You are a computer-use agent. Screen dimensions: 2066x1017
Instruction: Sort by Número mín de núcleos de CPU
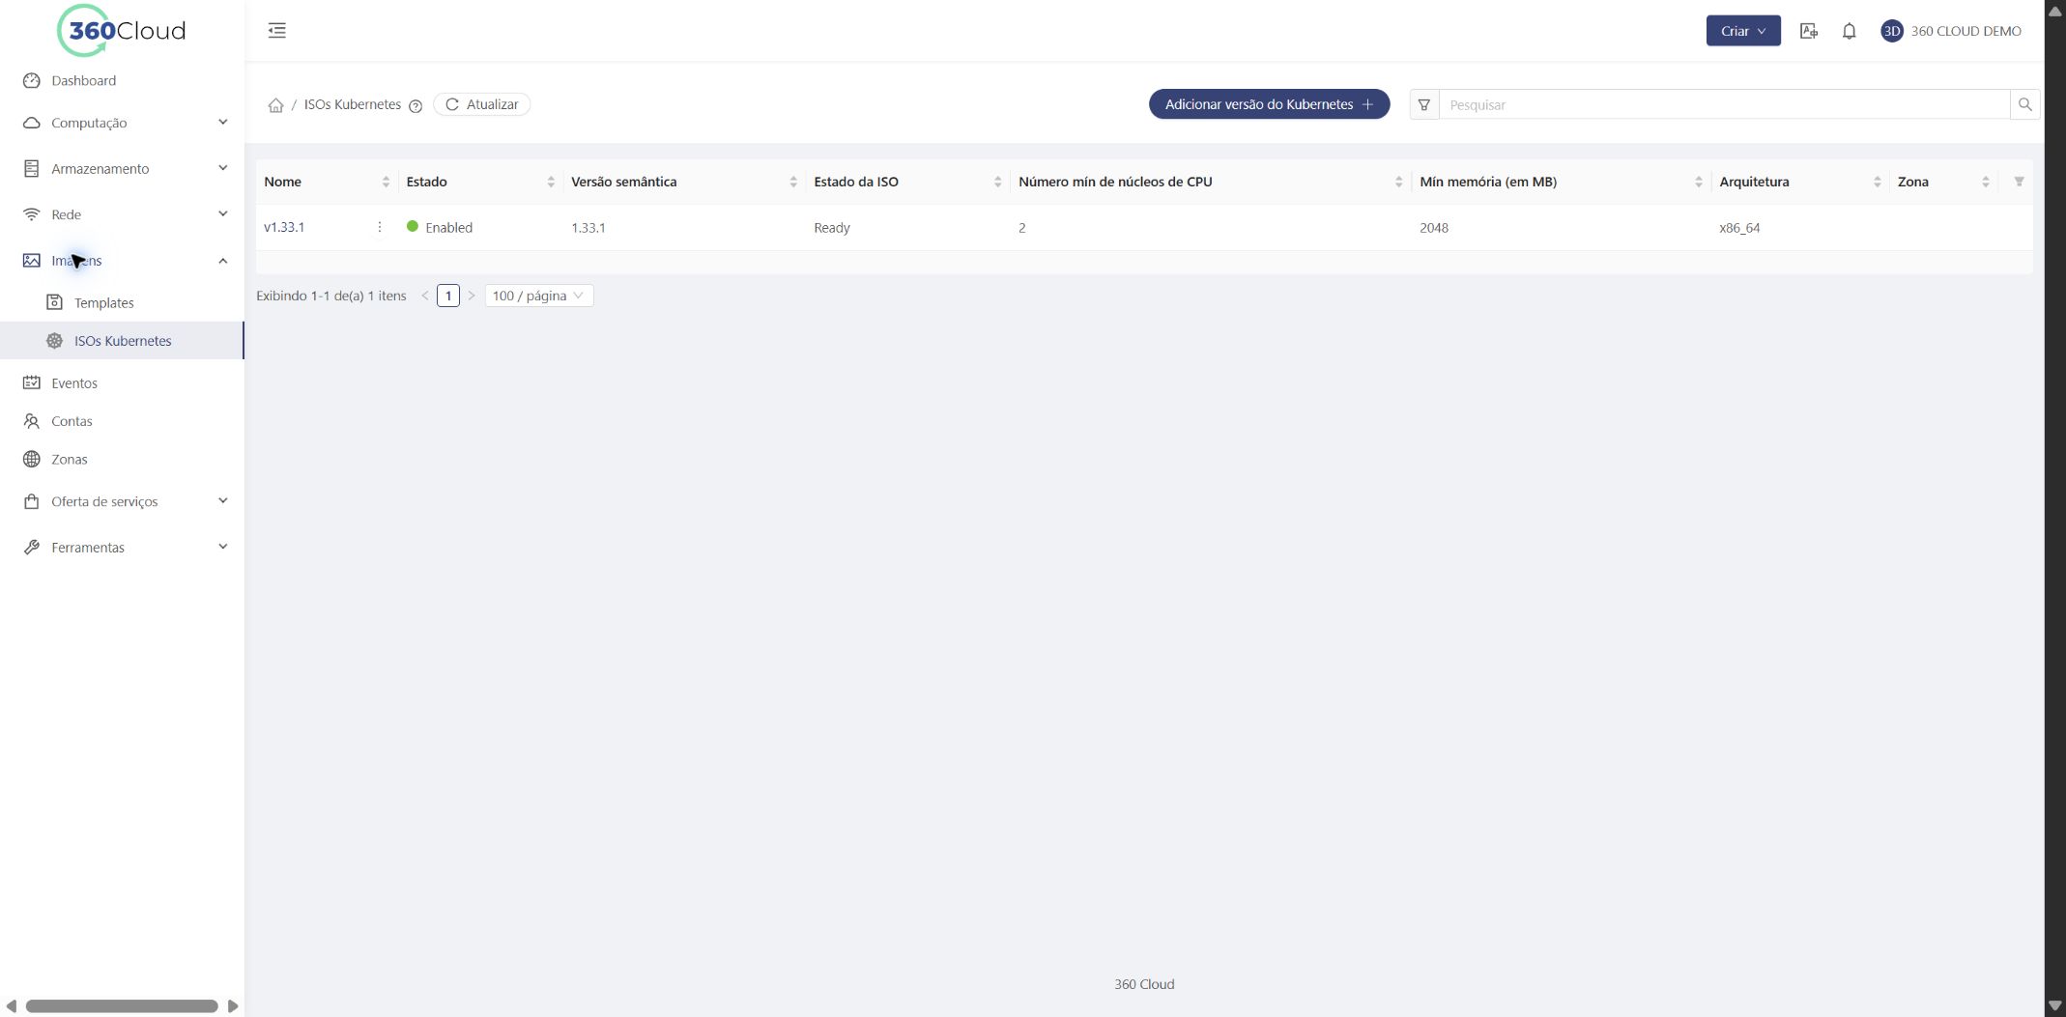1398,182
